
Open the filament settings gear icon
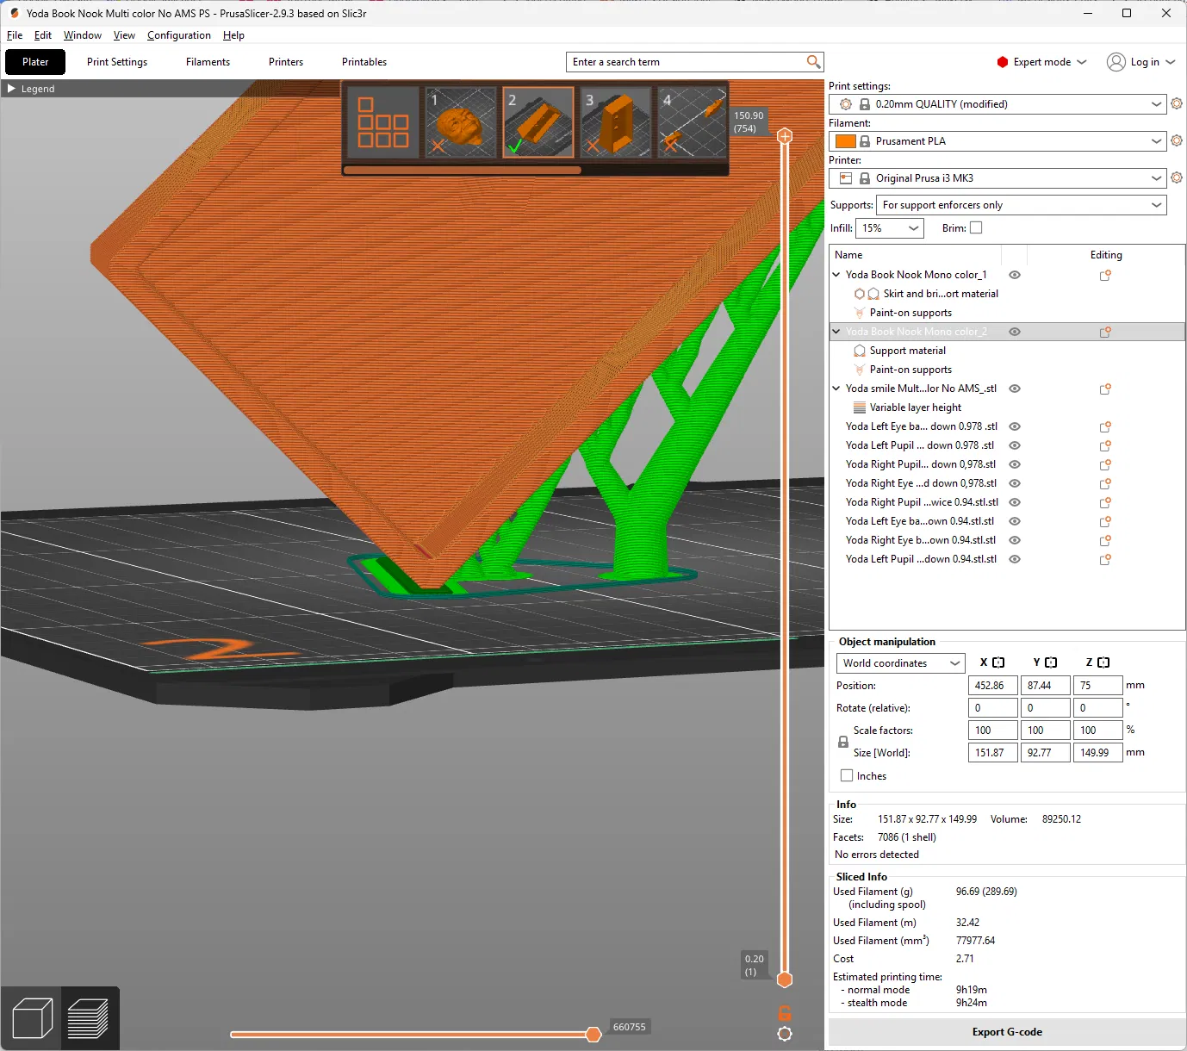point(1177,140)
